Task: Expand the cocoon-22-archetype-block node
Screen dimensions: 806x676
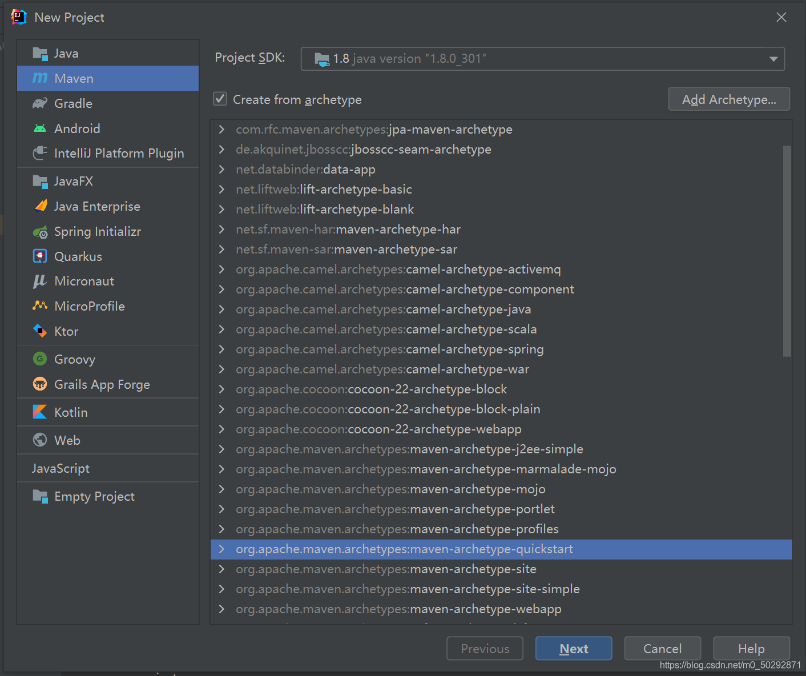Action: tap(222, 389)
